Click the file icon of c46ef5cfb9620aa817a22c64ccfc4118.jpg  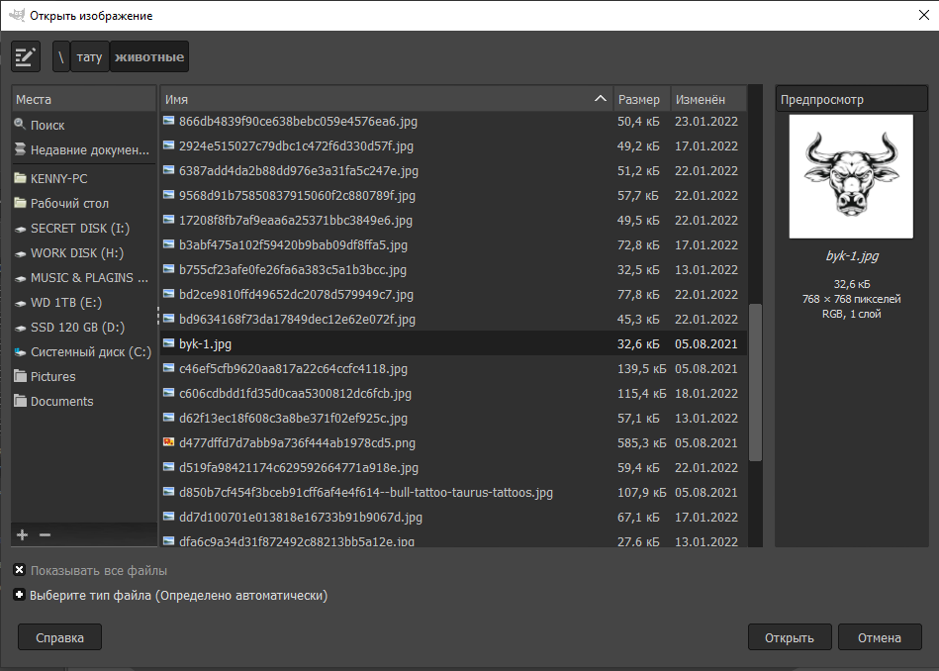(x=169, y=368)
